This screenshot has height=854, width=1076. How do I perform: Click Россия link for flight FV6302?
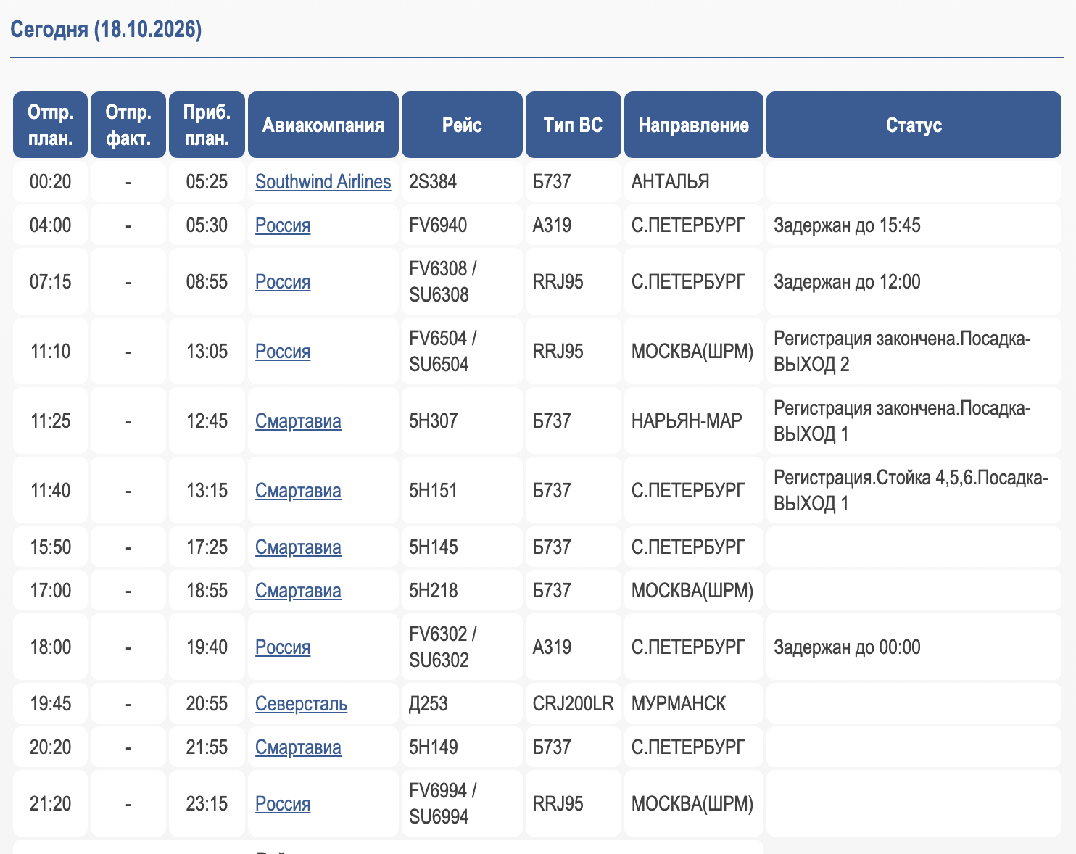point(283,647)
